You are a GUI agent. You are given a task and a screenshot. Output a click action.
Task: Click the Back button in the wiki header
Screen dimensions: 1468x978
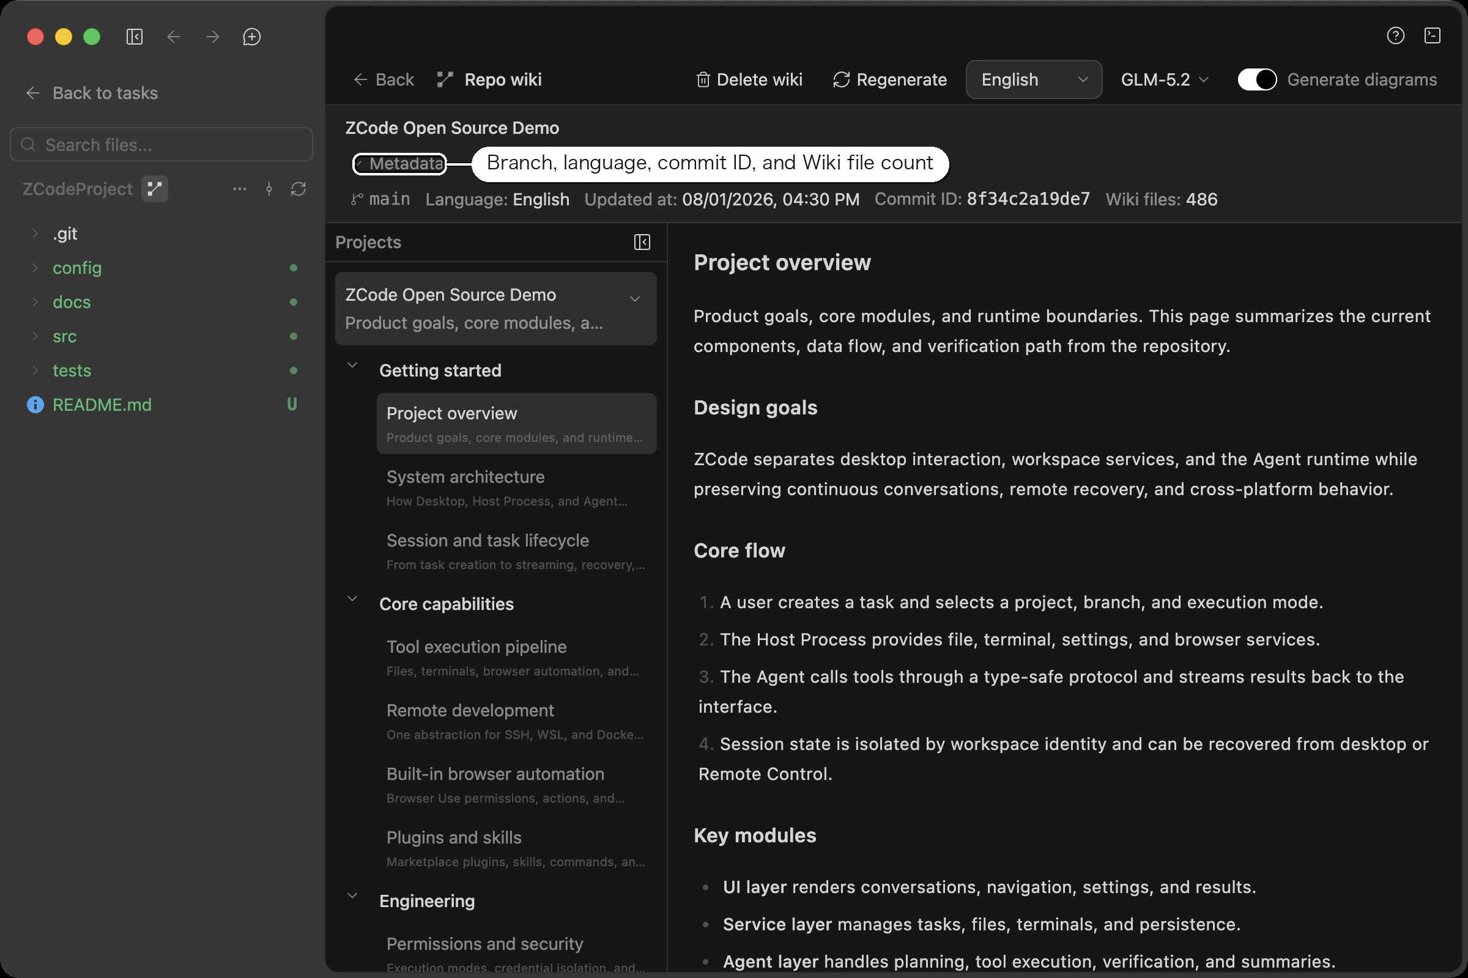point(384,80)
